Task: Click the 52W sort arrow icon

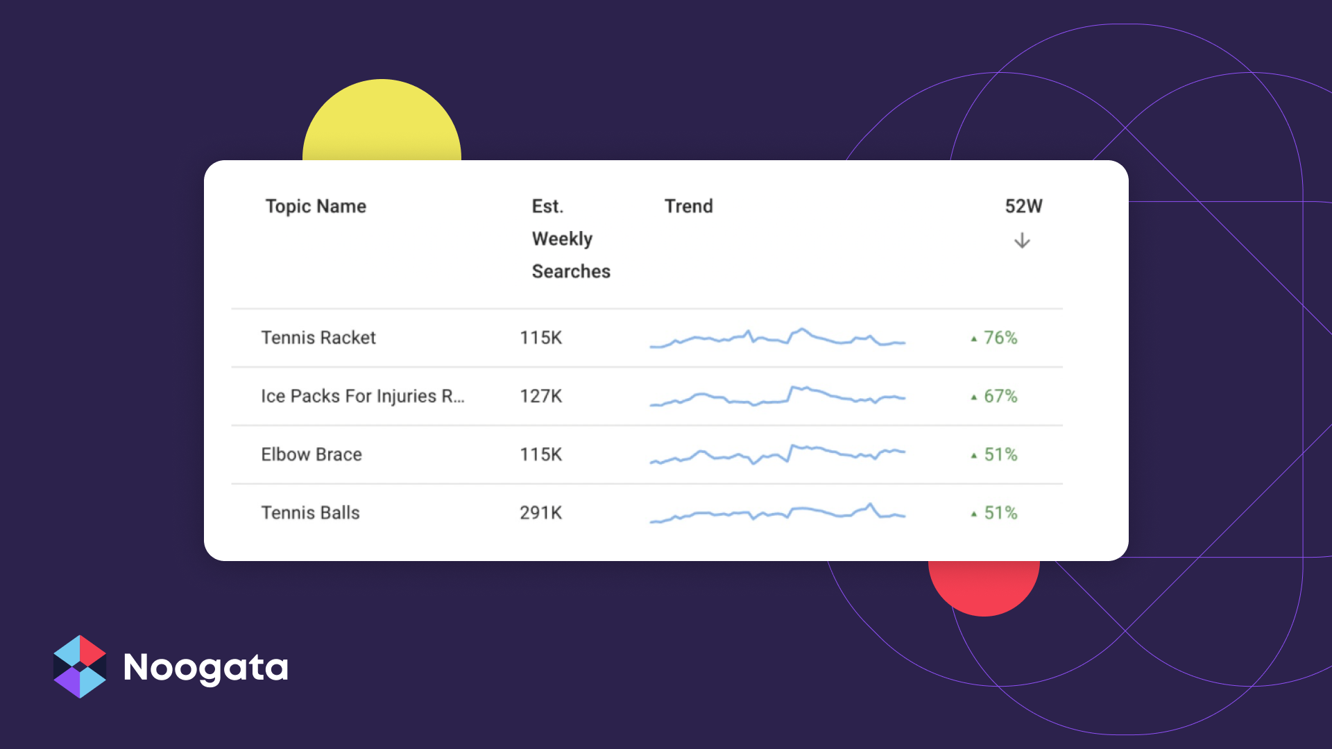Action: click(1022, 241)
